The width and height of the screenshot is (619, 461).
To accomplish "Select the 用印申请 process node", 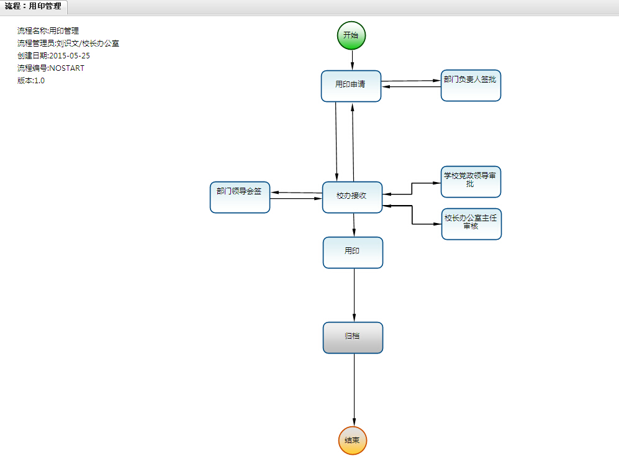I will pyautogui.click(x=351, y=86).
